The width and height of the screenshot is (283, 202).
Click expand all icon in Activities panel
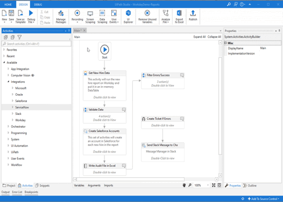[x=5, y=38]
